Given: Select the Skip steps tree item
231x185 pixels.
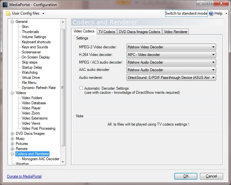Looking at the screenshot, I should (x=30, y=62).
